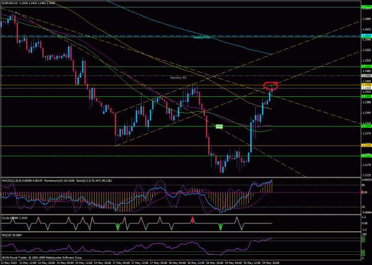Click the "13 May 12:00" time axis label
372x265 pixels.
(28, 263)
